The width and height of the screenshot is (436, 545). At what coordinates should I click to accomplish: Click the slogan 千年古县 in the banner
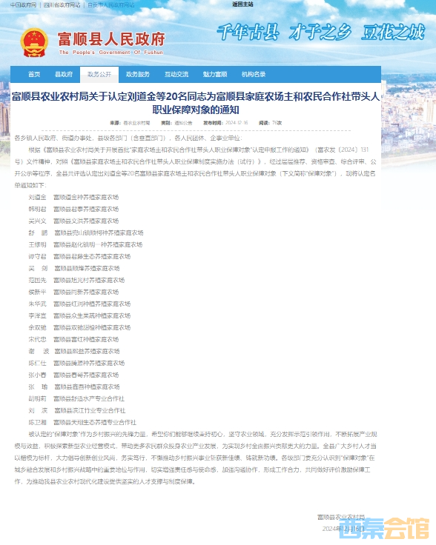click(248, 33)
